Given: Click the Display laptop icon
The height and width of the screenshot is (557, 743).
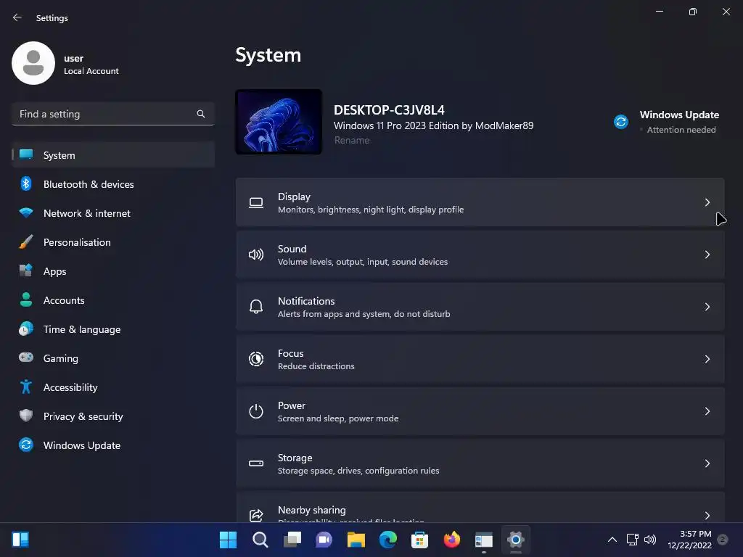Looking at the screenshot, I should click(256, 203).
